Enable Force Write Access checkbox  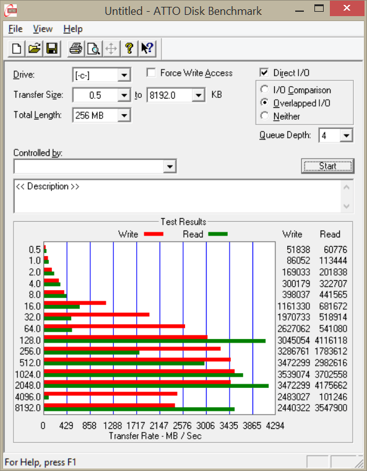coord(151,73)
